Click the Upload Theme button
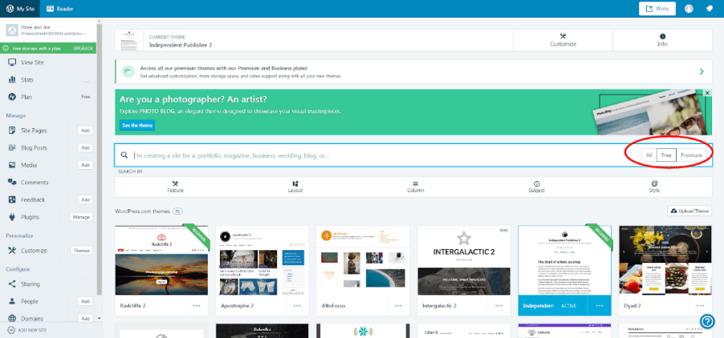 tap(689, 211)
